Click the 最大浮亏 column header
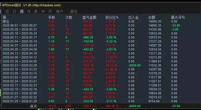The image size is (201, 110). tap(178, 17)
